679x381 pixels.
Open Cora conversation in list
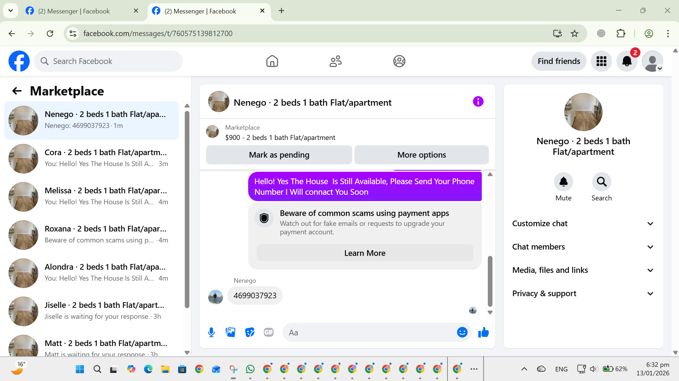(x=91, y=158)
